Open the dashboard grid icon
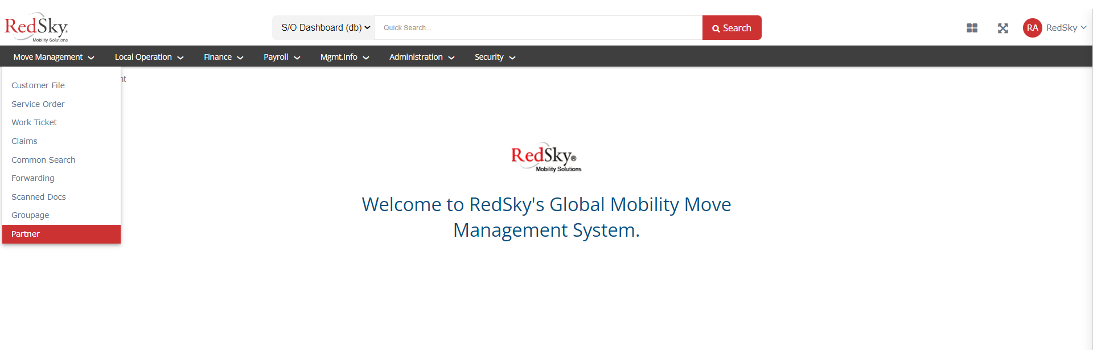1093x350 pixels. tap(972, 28)
